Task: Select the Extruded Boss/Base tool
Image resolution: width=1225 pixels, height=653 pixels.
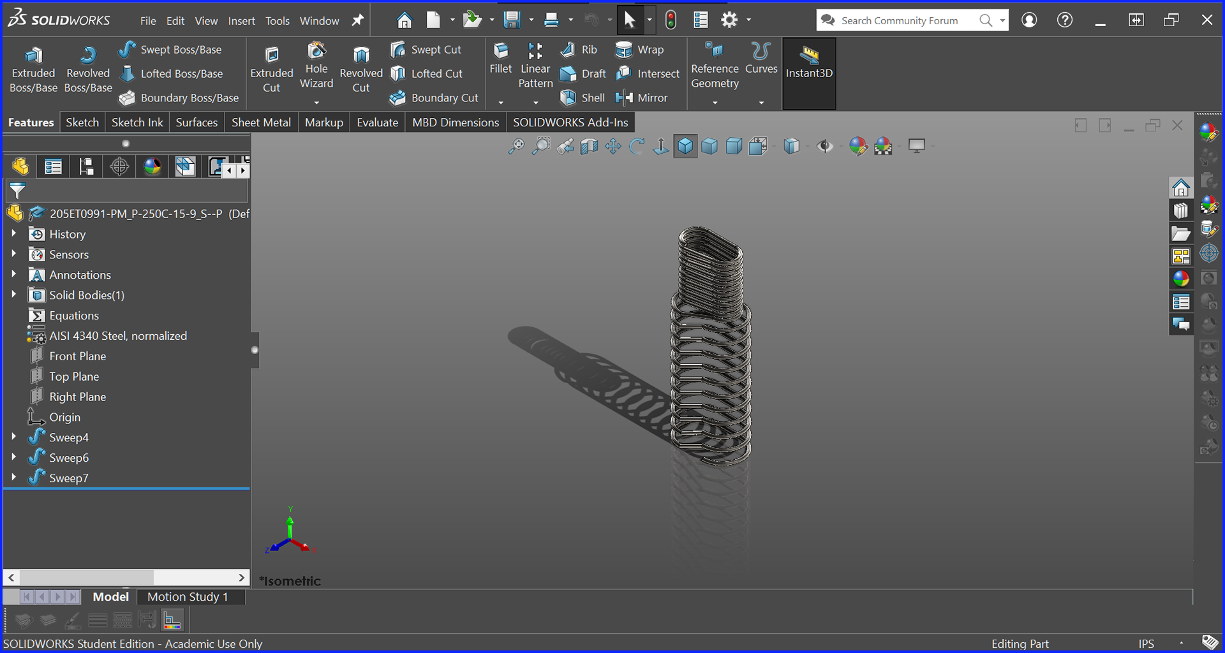Action: [x=33, y=70]
